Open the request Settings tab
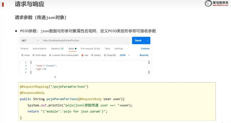 (119, 49)
